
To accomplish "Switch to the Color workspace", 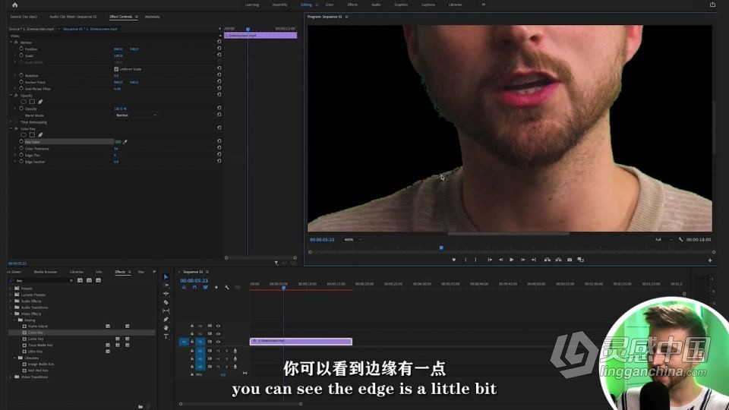I will click(329, 5).
